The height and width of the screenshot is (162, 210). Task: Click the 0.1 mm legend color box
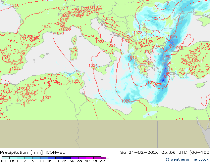tap(6, 158)
